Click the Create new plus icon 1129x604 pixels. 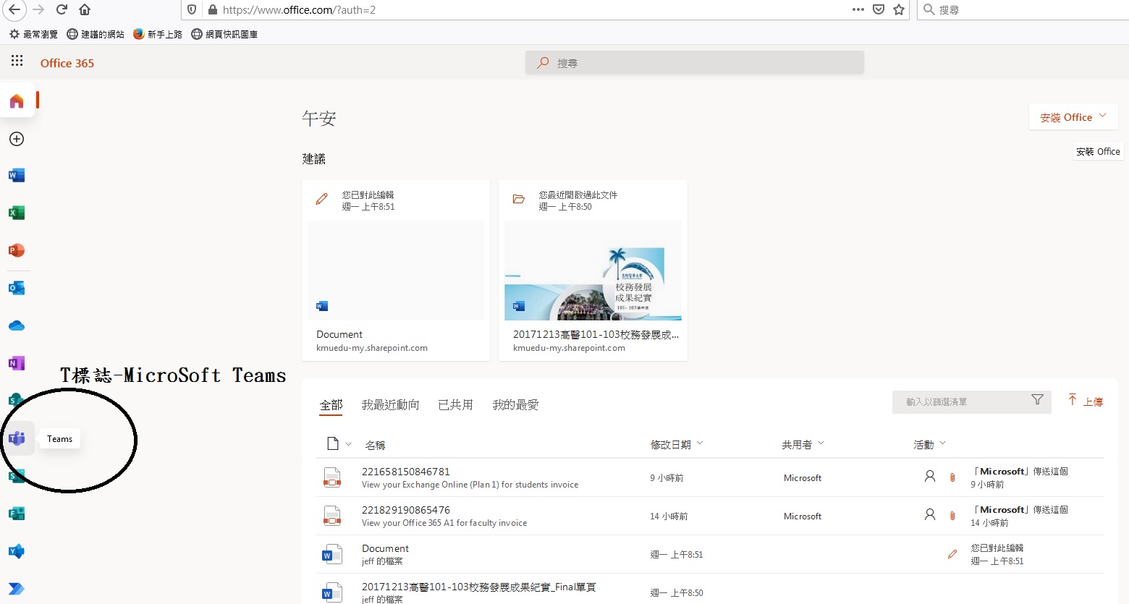click(17, 139)
